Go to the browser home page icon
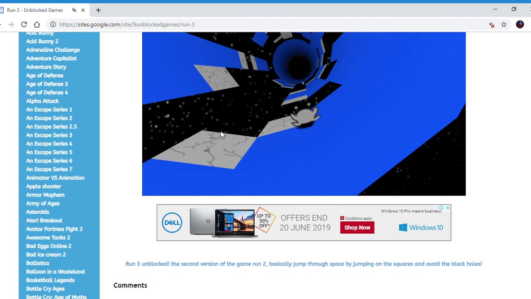 point(37,25)
